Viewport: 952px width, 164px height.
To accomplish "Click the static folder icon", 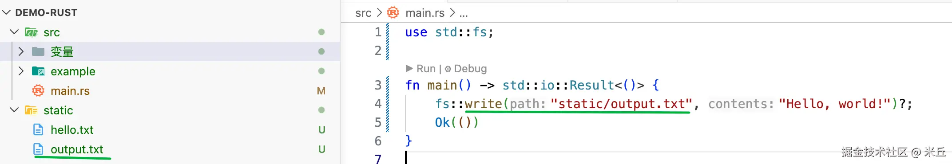I will coord(31,110).
